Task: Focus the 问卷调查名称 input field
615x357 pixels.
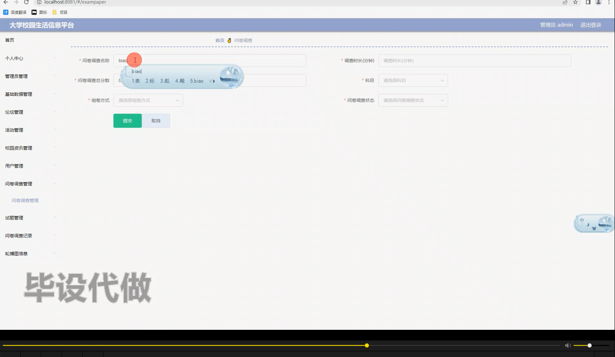Action: [210, 60]
